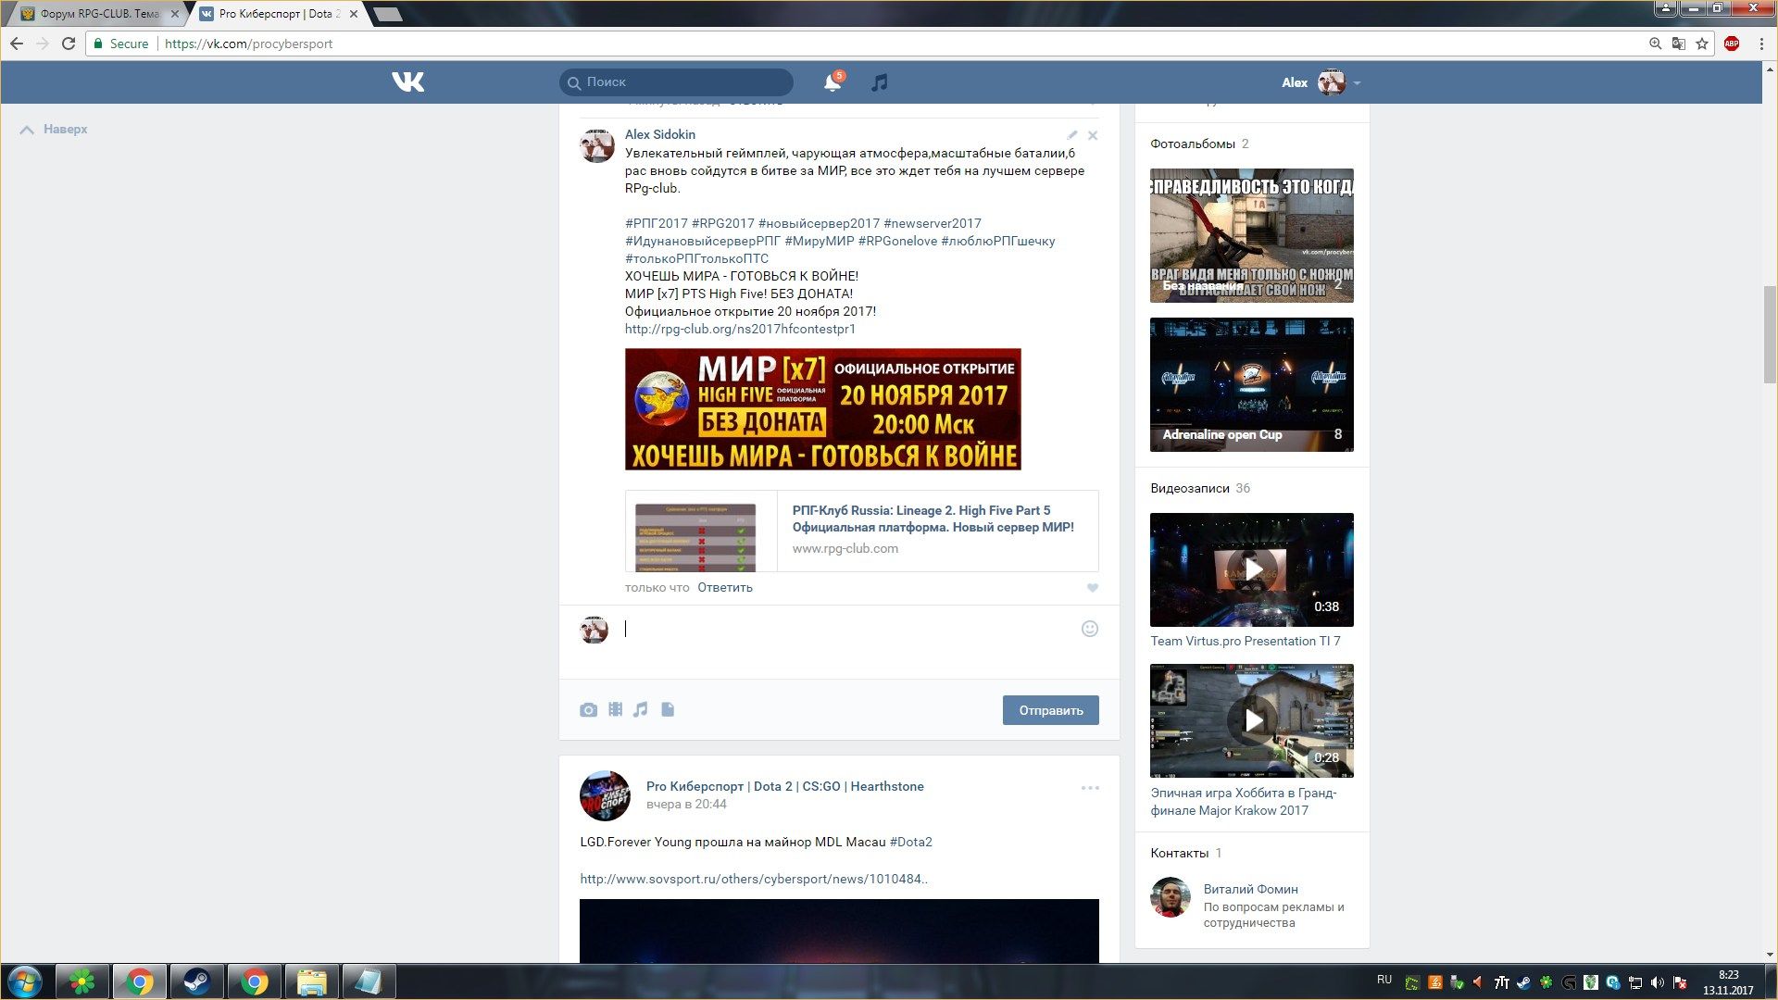Image resolution: width=1778 pixels, height=1000 pixels.
Task: Expand the Alex profile menu arrow
Action: tap(1357, 83)
